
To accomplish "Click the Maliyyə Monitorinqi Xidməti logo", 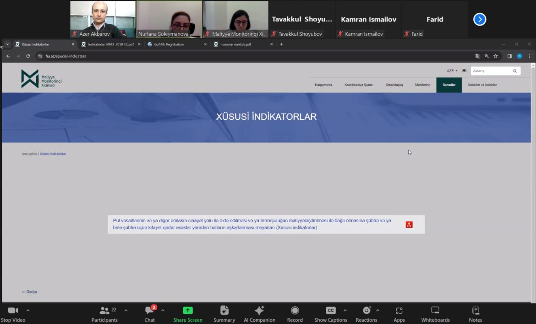I will coord(41,79).
